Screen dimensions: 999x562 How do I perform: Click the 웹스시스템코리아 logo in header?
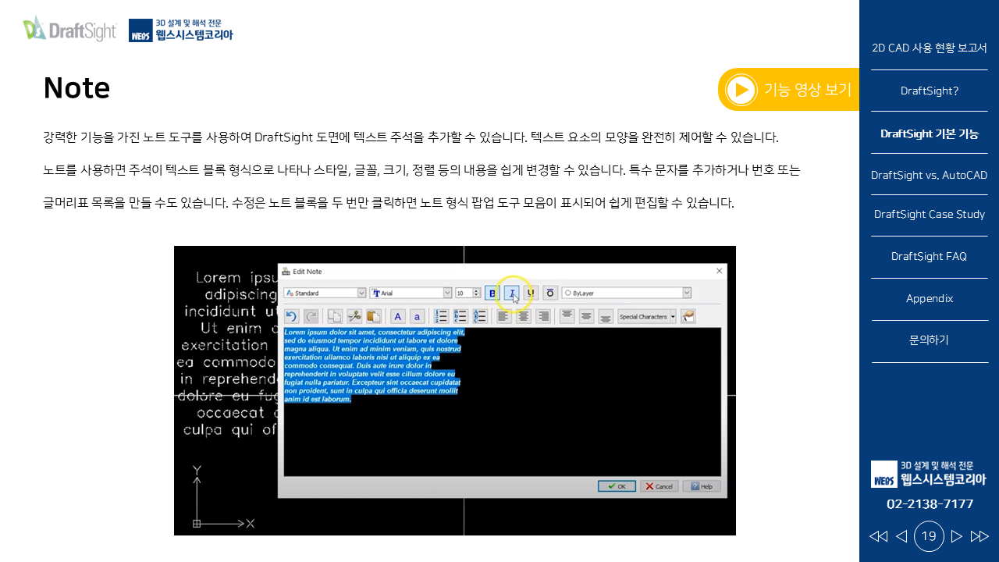point(181,30)
